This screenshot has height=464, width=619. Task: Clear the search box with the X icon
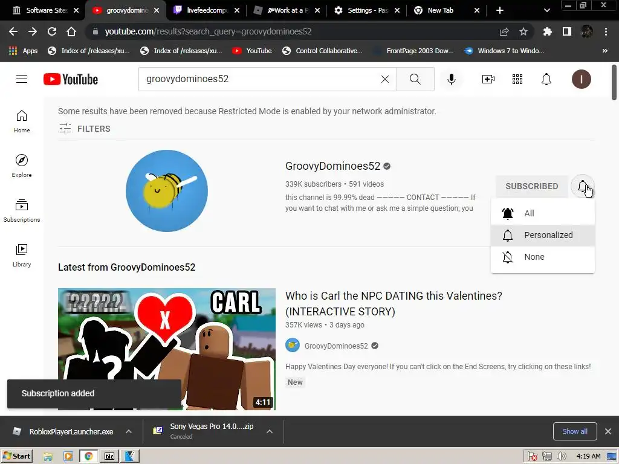(385, 79)
